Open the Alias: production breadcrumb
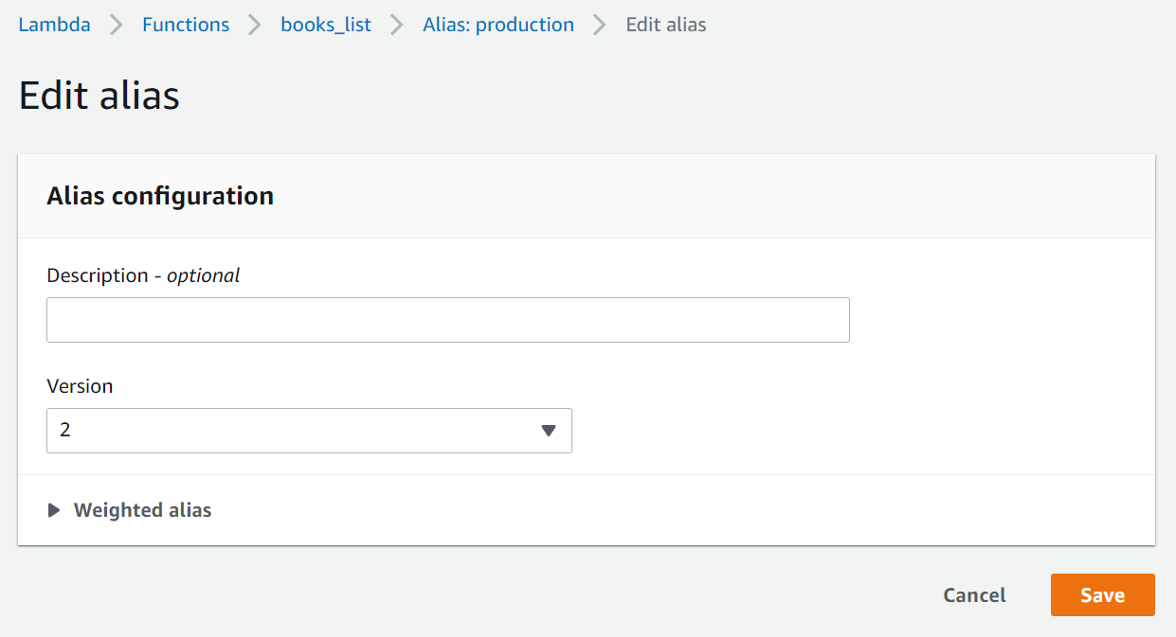 click(x=498, y=25)
